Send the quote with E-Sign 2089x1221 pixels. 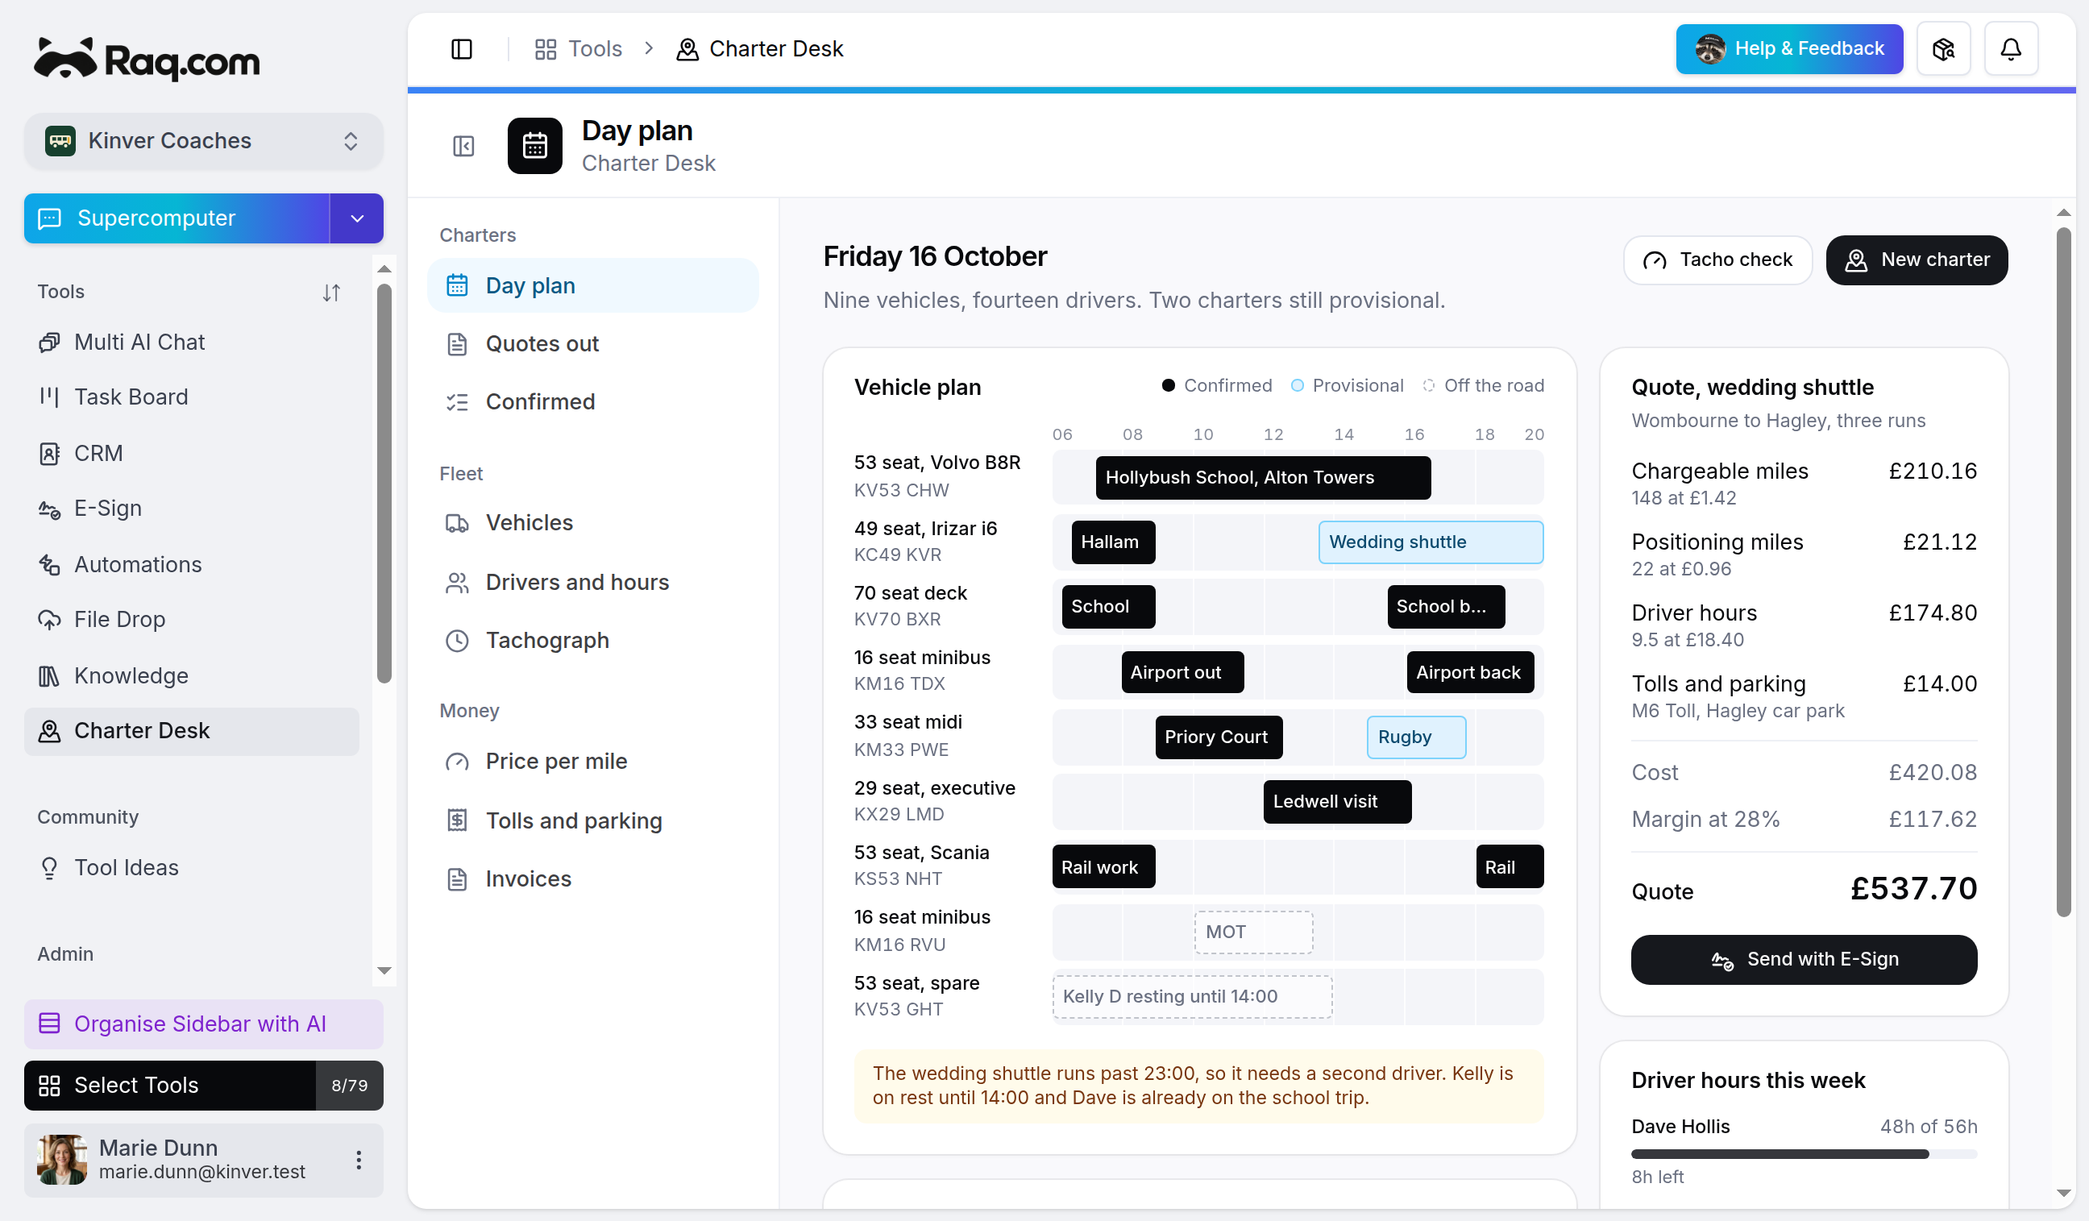[1804, 959]
